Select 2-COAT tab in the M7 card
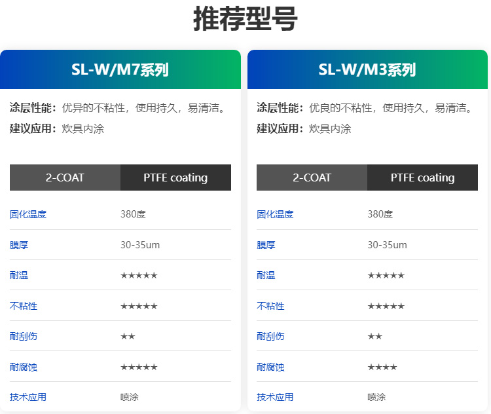 (65, 178)
